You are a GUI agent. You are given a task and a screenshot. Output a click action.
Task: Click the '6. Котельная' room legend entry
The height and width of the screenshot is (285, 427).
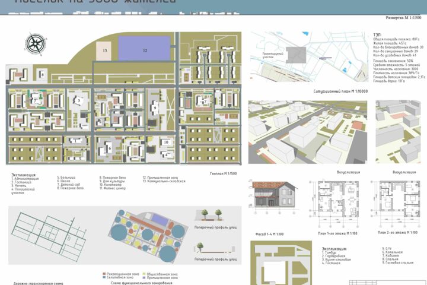coord(392,252)
